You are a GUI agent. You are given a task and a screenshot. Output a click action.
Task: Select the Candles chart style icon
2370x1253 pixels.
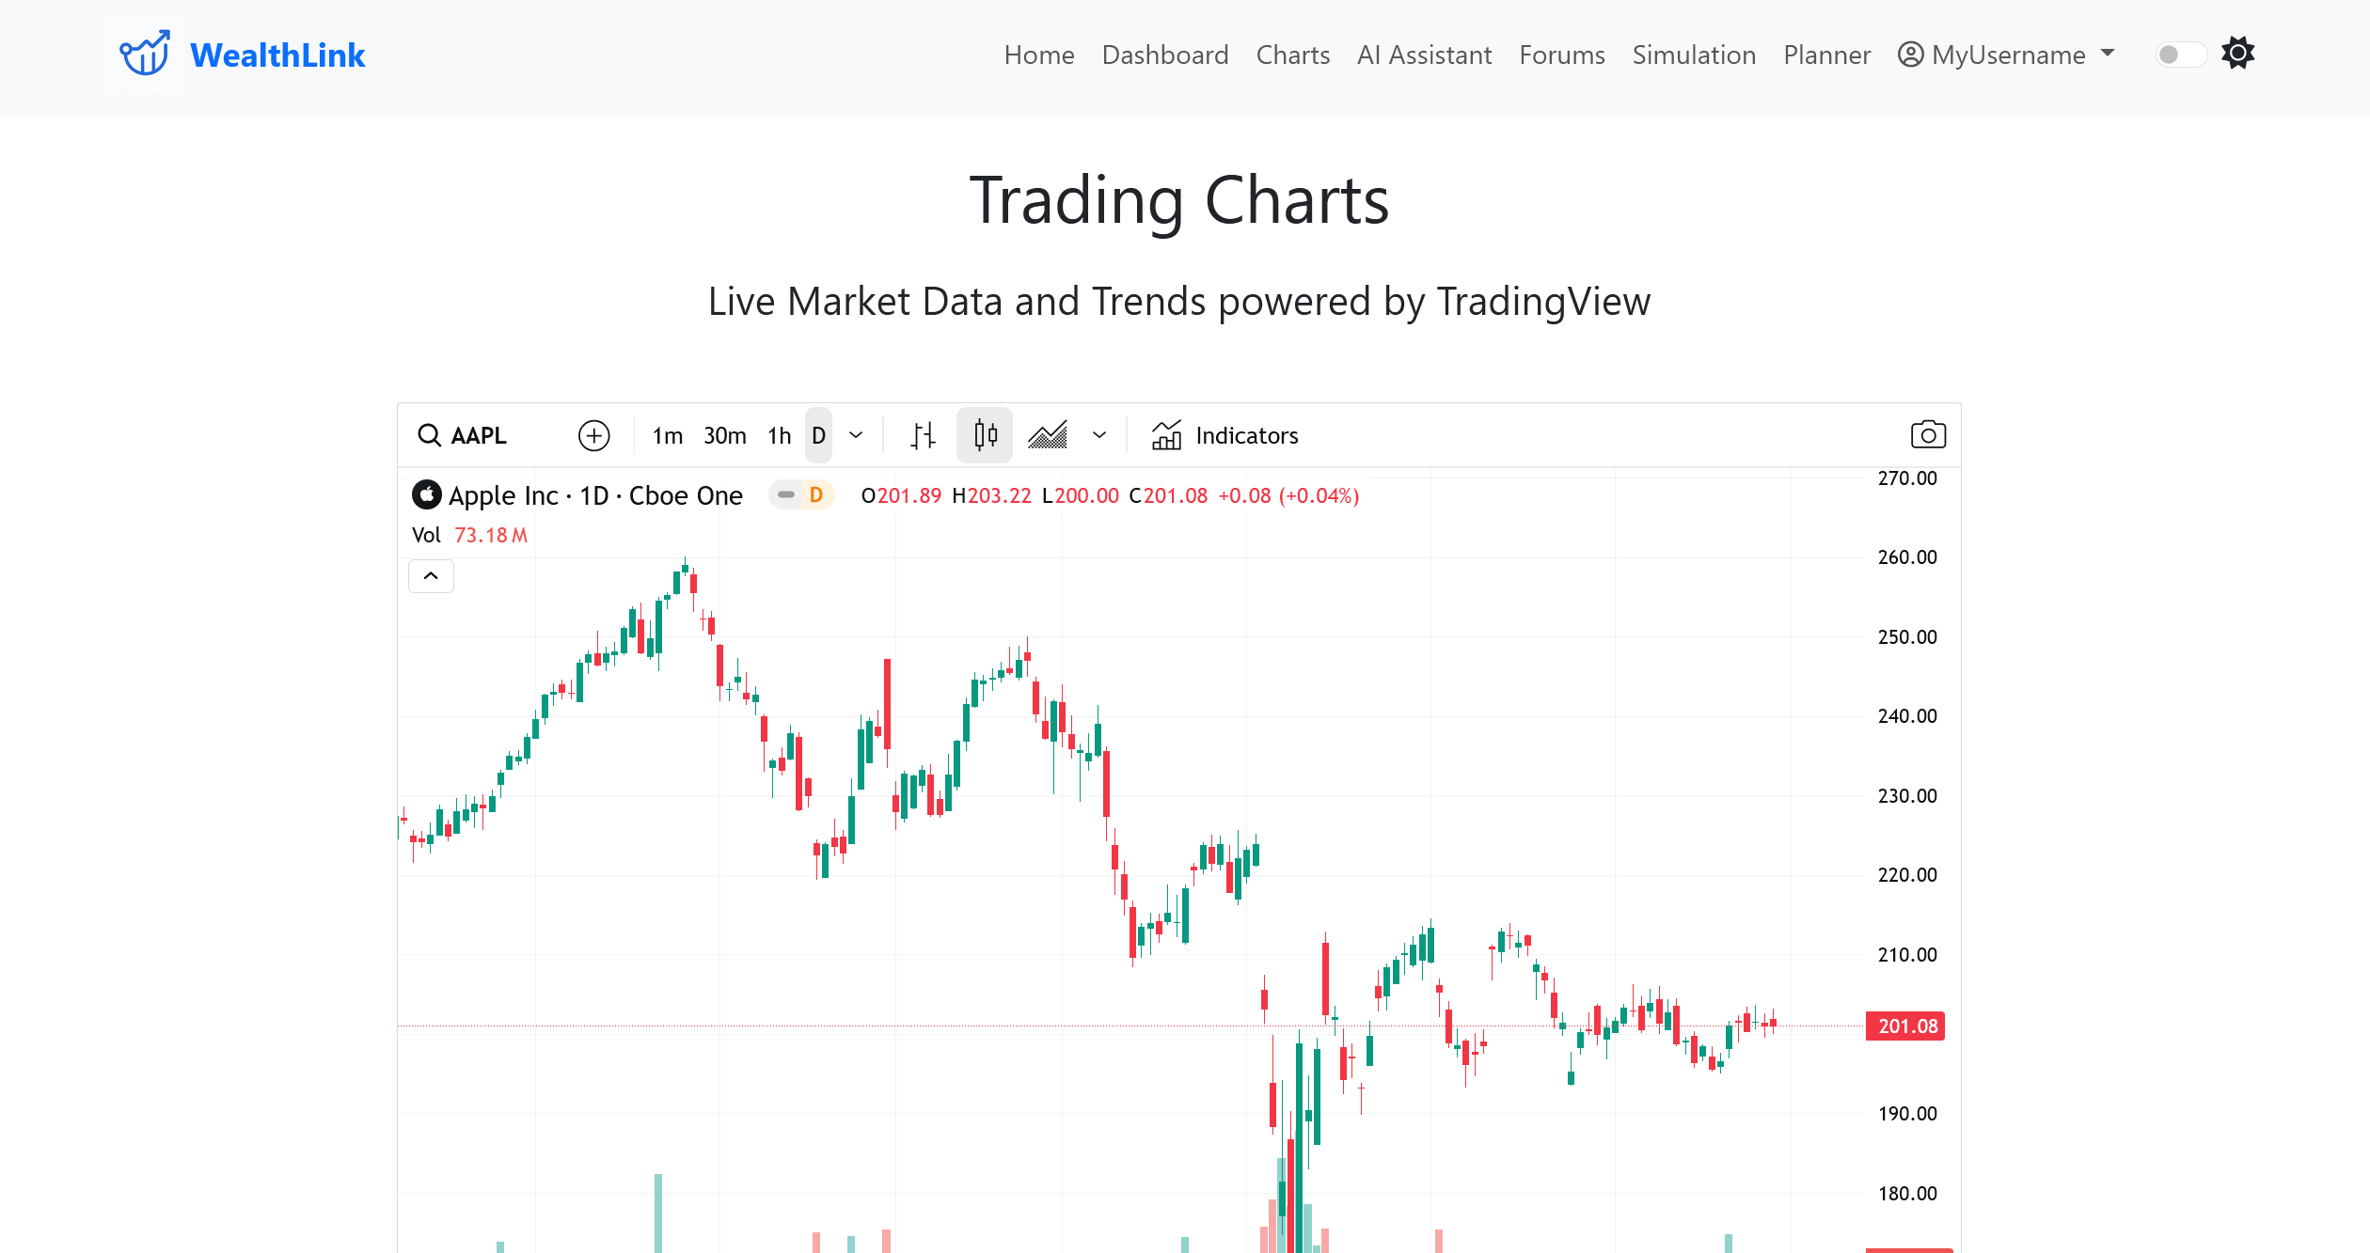(985, 435)
